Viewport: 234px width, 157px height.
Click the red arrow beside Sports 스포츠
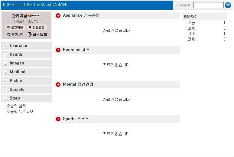pos(58,119)
